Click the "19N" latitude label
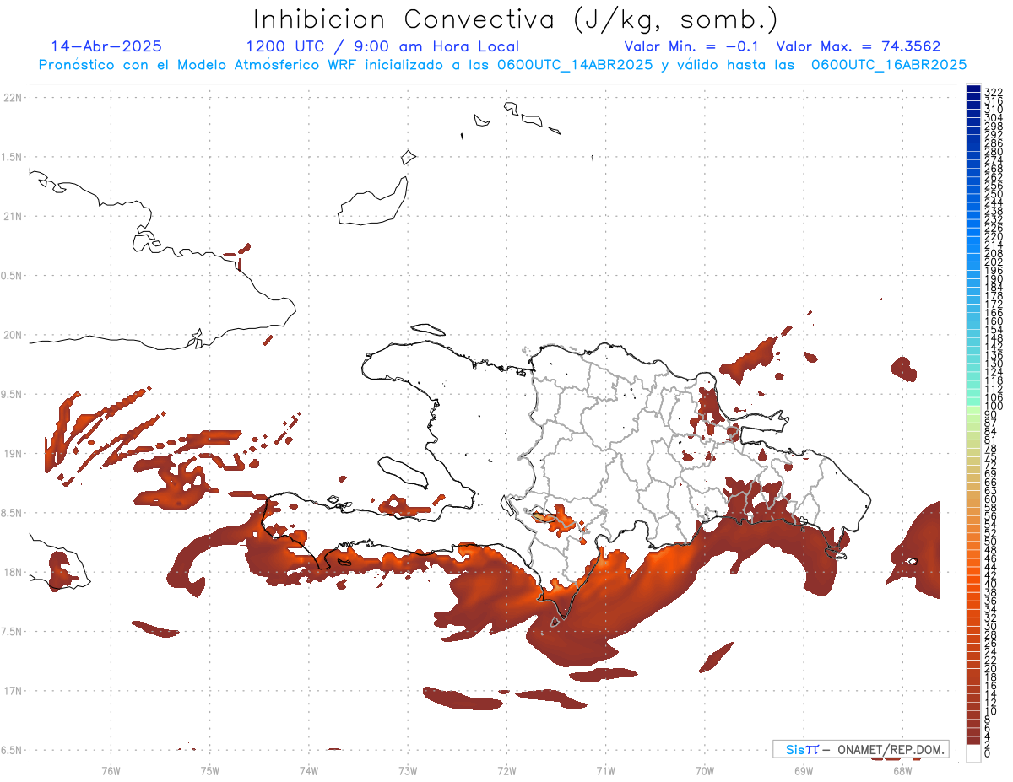The width and height of the screenshot is (1013, 782). click(x=13, y=454)
